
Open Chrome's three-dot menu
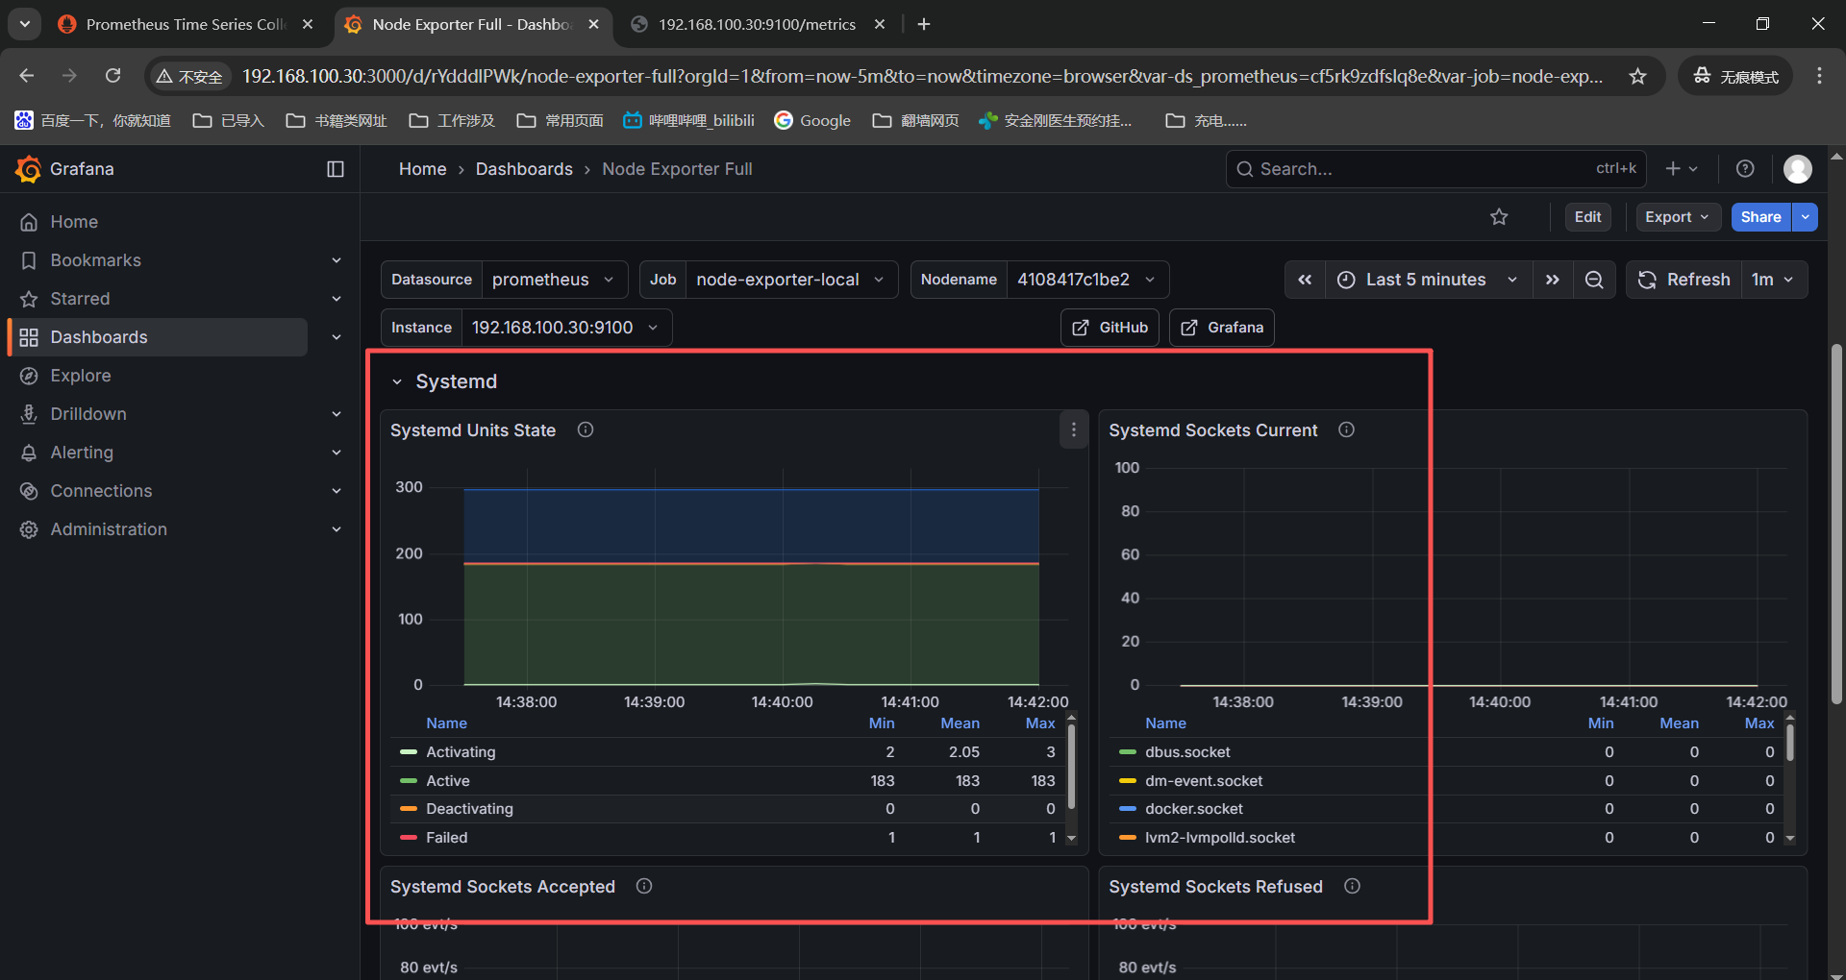pos(1819,76)
